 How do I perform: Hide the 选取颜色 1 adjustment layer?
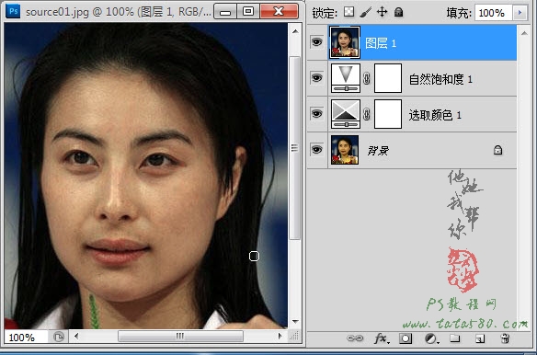pos(317,113)
